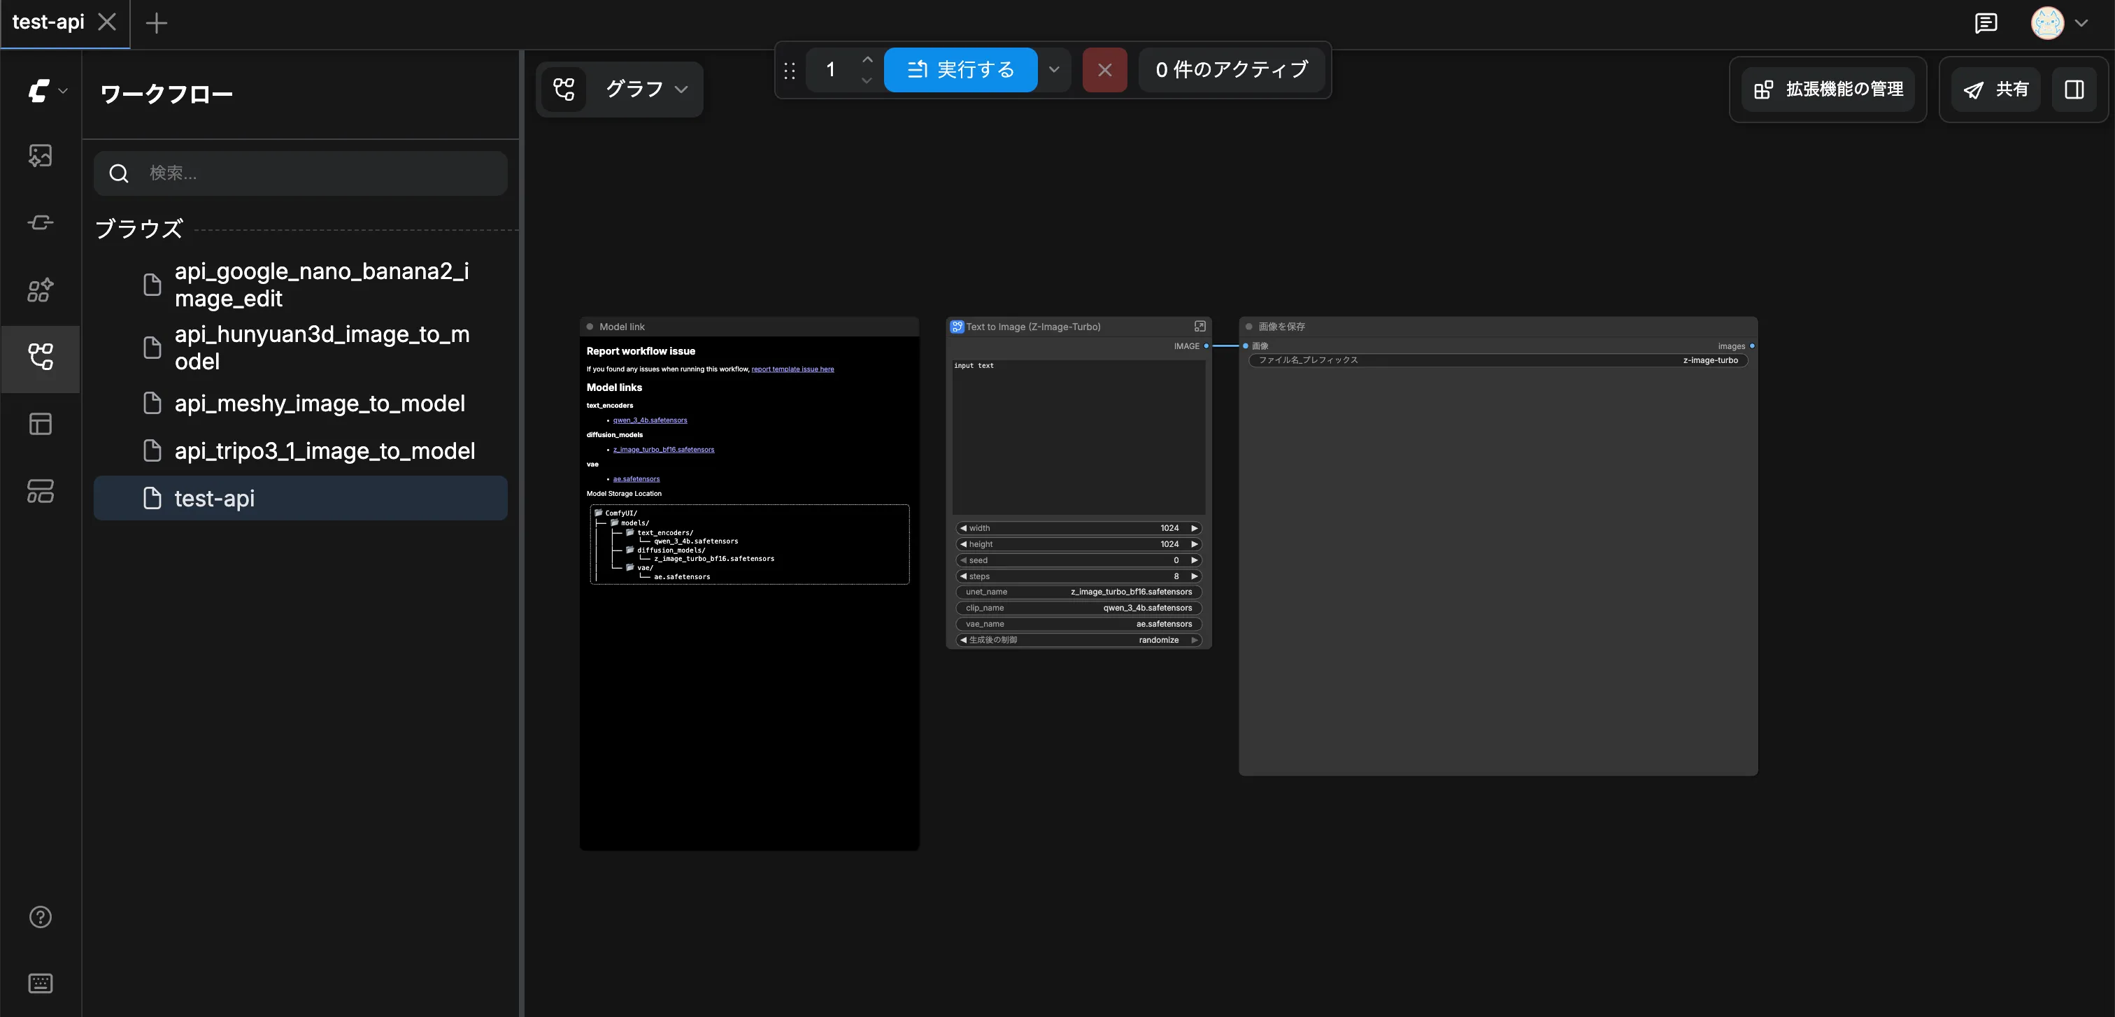Increase seed with right arrow
This screenshot has height=1017, width=2115.
point(1195,561)
